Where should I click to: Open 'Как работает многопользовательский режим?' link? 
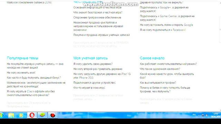(x=168, y=64)
